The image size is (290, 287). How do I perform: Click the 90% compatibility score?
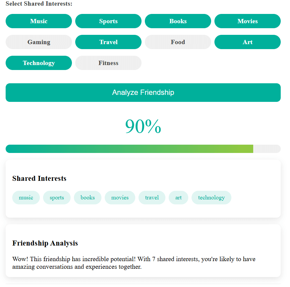143,126
